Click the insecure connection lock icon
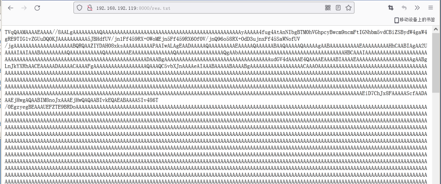The height and width of the screenshot is (184, 441). [x=90, y=8]
